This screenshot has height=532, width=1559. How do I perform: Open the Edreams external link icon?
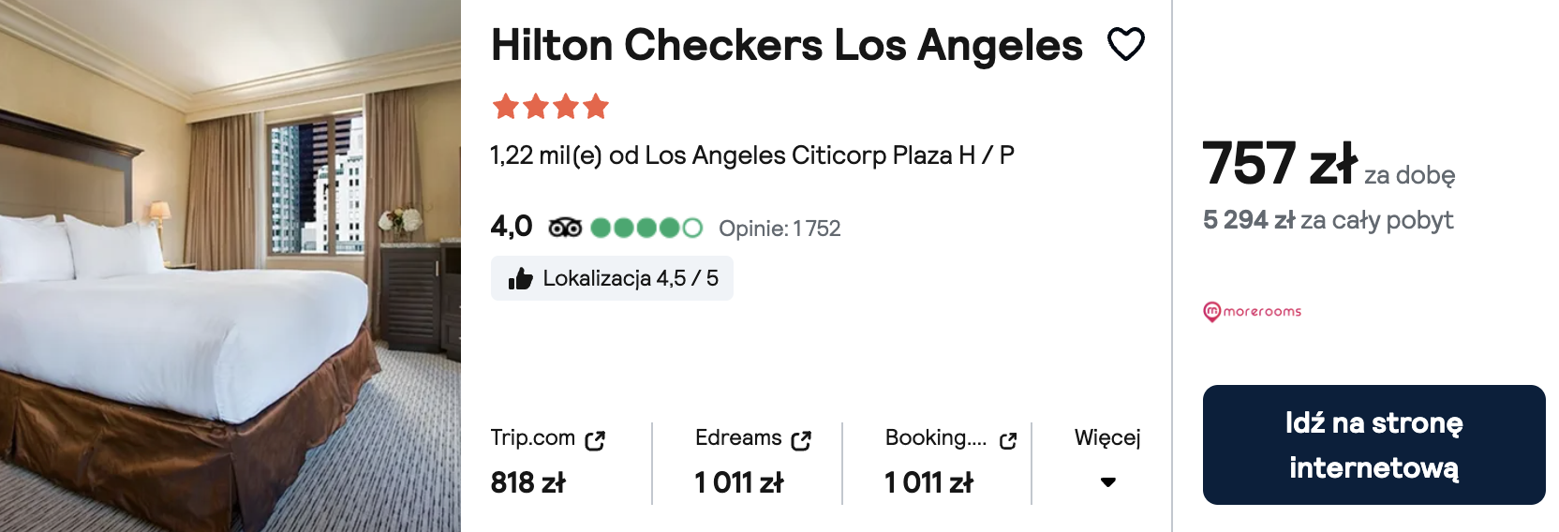pyautogui.click(x=801, y=440)
